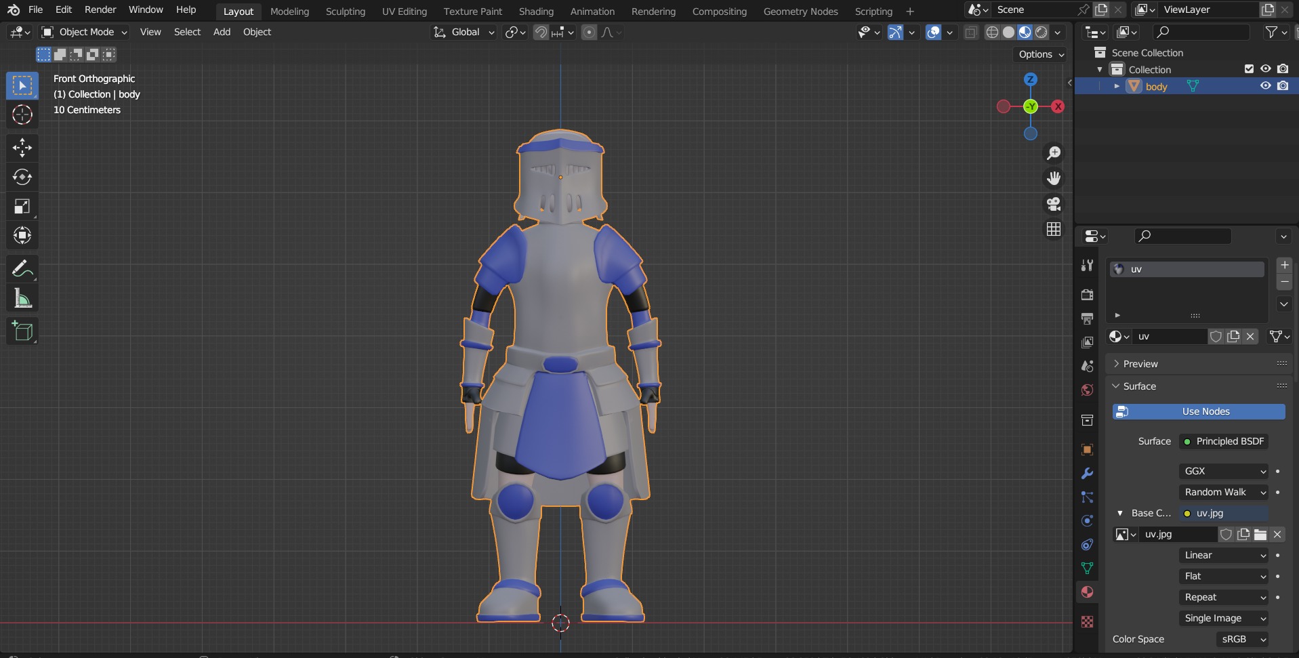Disable body object in renders

point(1283,86)
